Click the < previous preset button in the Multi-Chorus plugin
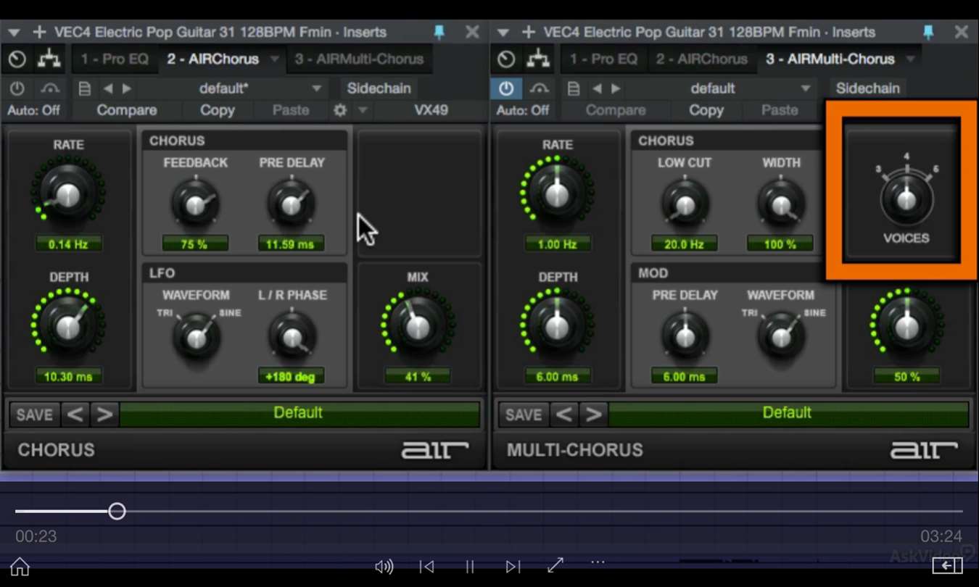This screenshot has width=979, height=587. (563, 415)
